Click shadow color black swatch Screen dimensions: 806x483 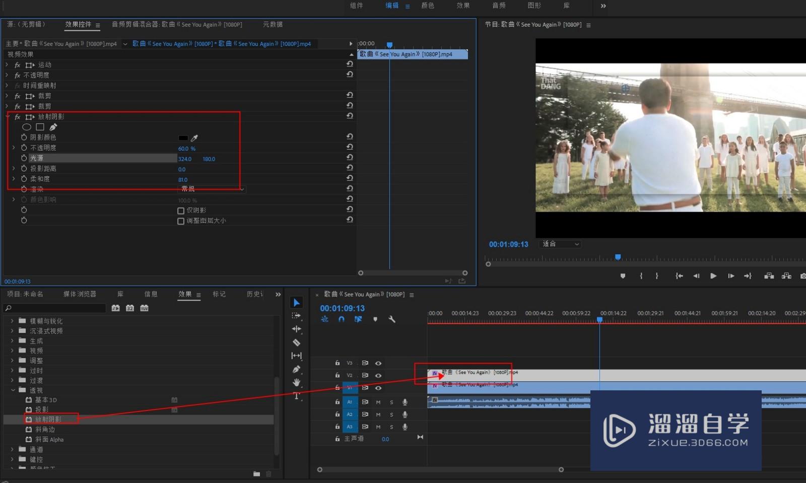pyautogui.click(x=183, y=137)
